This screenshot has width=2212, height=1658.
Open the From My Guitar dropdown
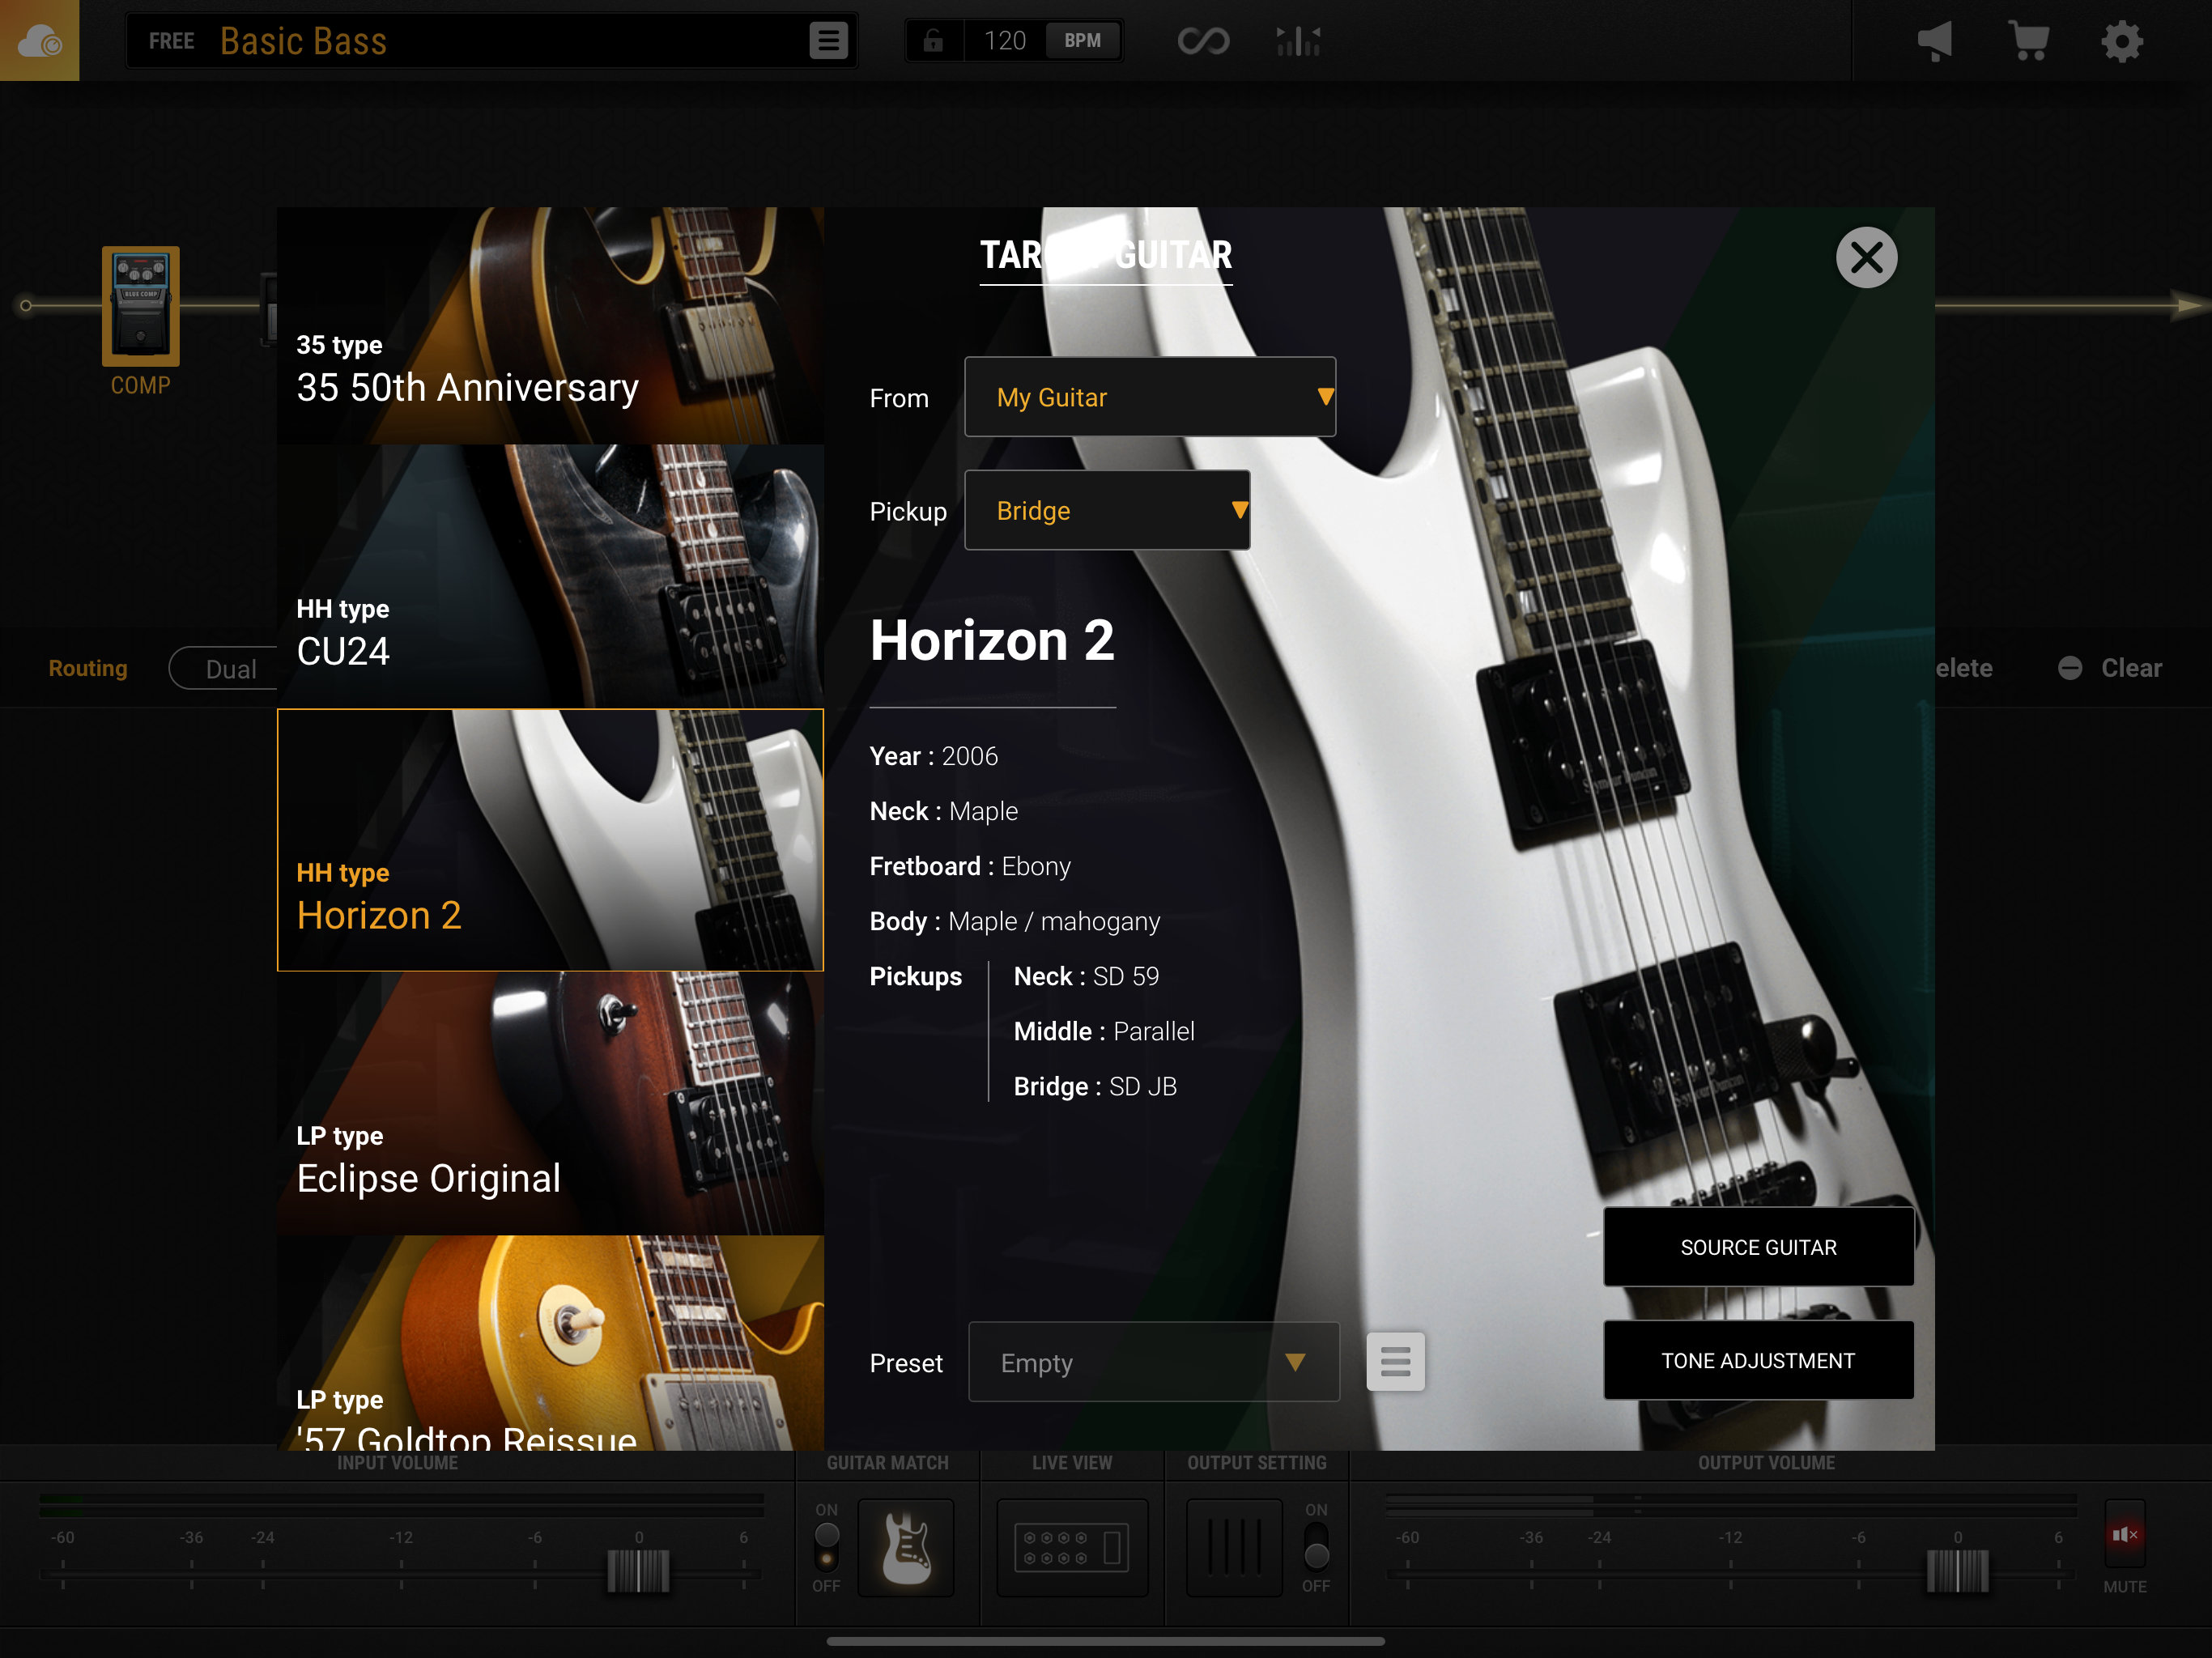(x=1150, y=397)
